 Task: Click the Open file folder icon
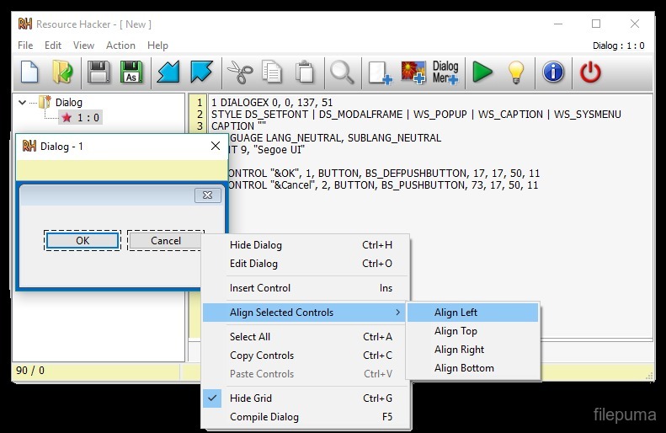pyautogui.click(x=62, y=72)
